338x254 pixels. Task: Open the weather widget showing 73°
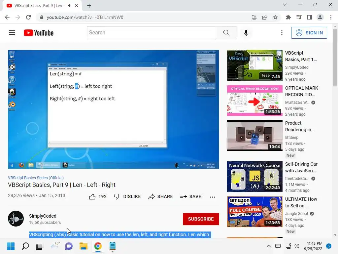click(x=55, y=246)
